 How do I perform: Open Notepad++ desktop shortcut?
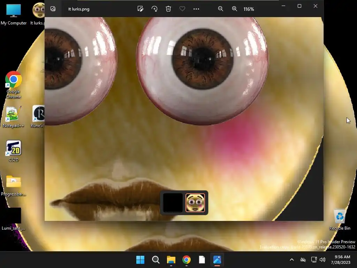pos(14,117)
